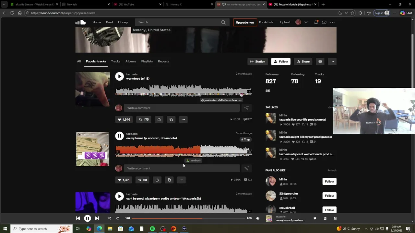Repost wormfood with 175 reposts

144,119
